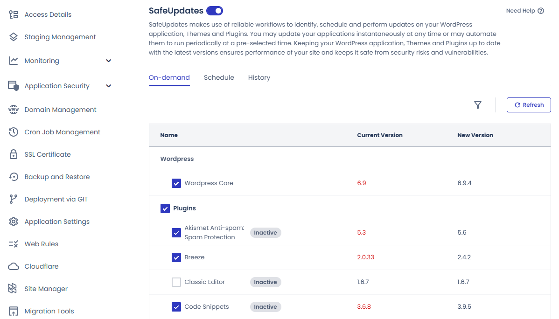Viewport: 559px width, 319px height.
Task: Switch to the History tab
Action: 259,77
